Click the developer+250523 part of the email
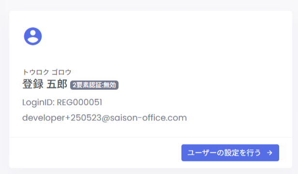 [x=62, y=118]
